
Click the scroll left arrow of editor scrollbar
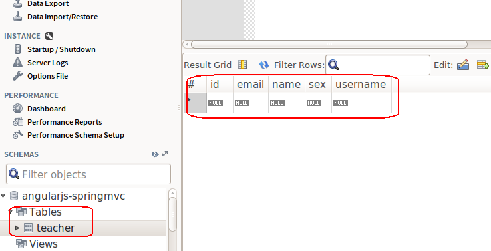[x=187, y=44]
